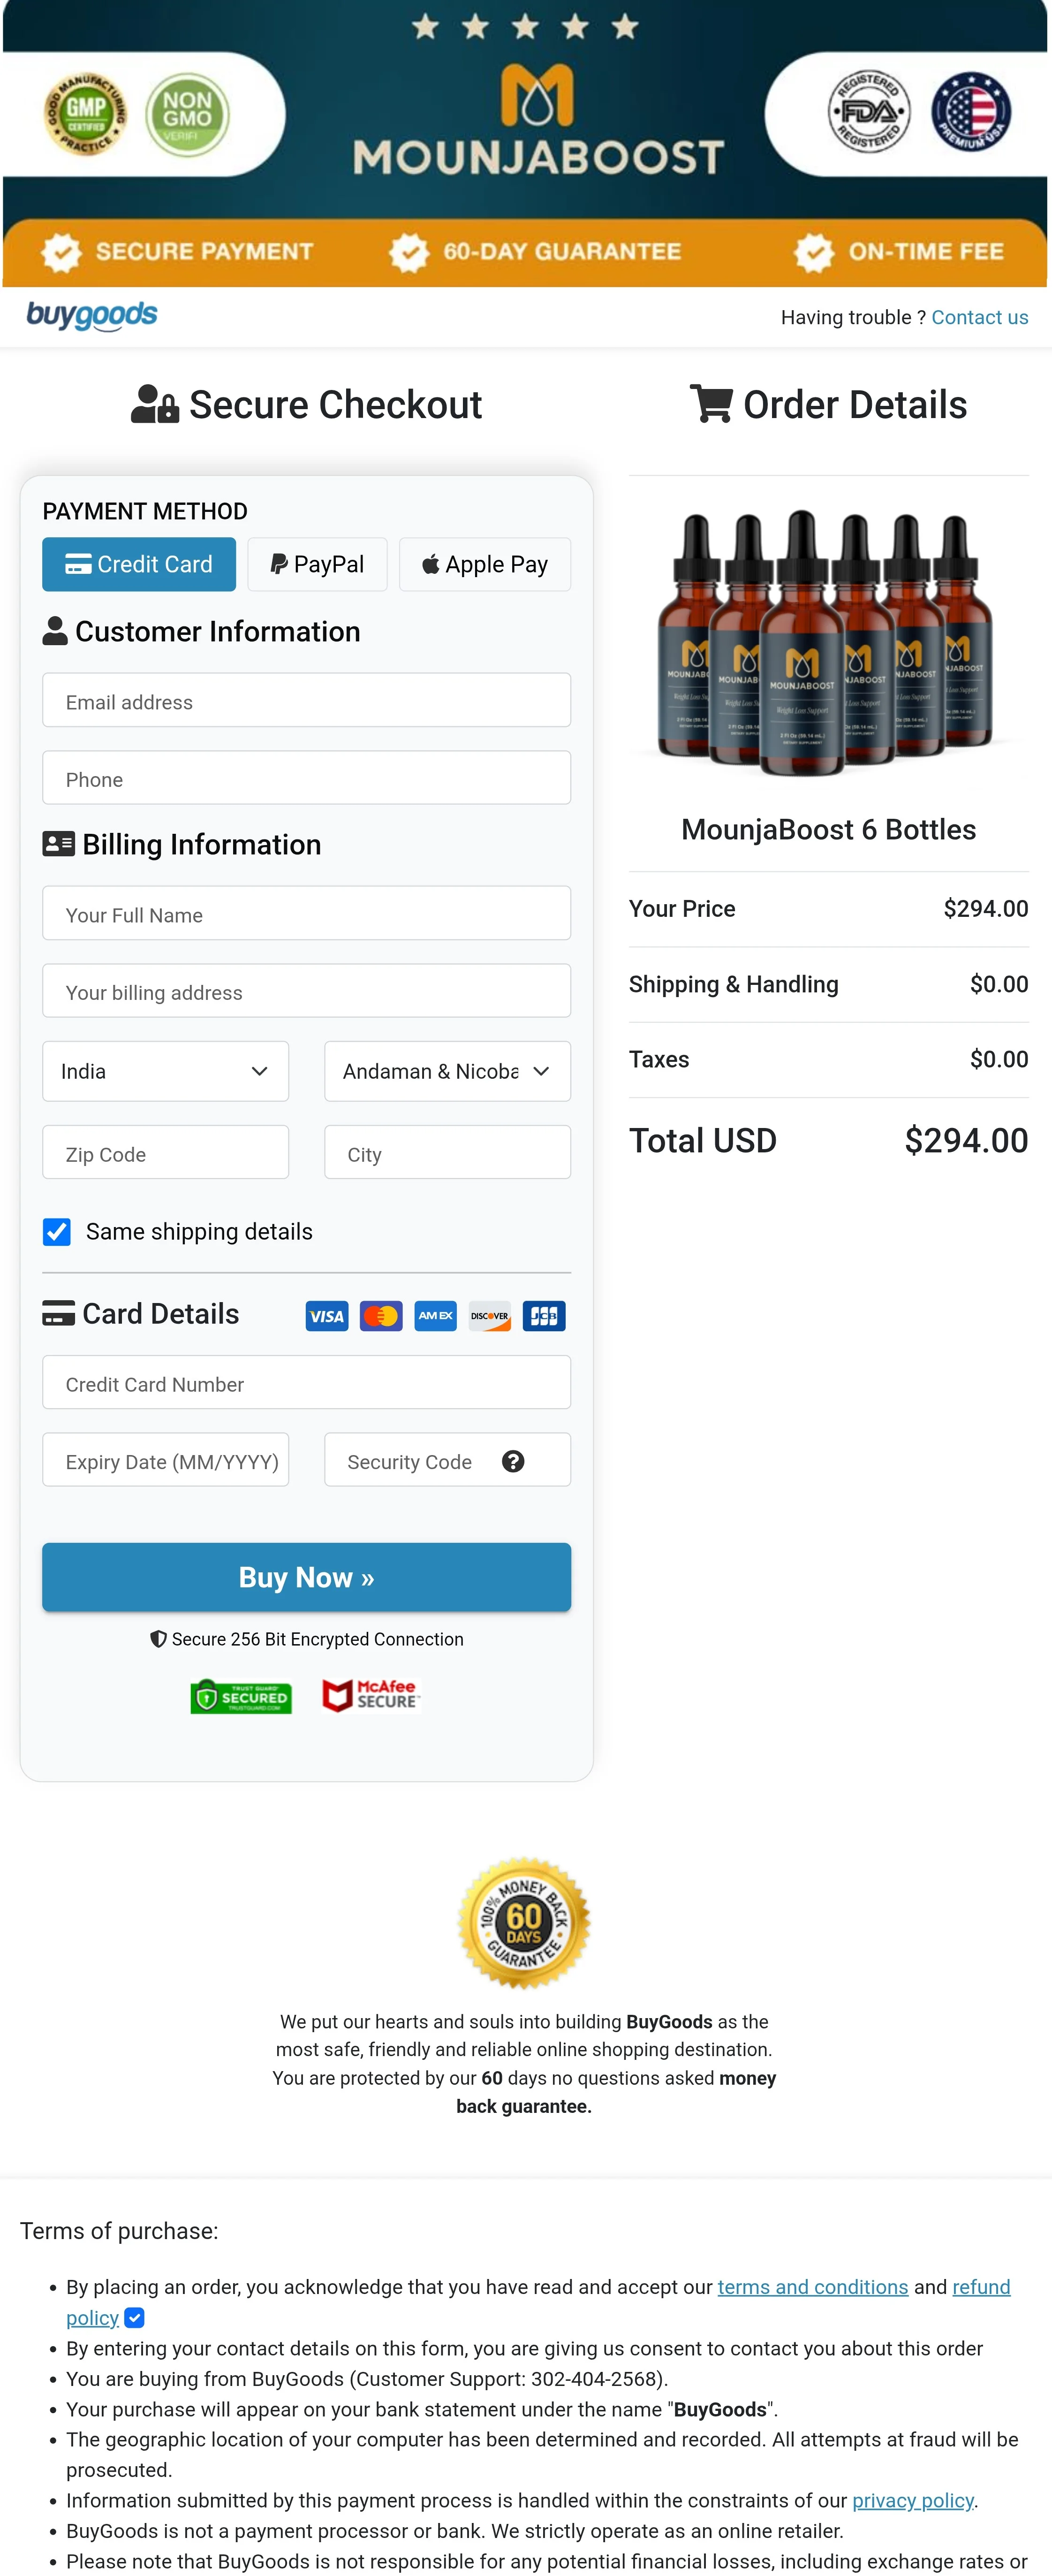
Task: Click the Discover card icon
Action: pyautogui.click(x=489, y=1316)
